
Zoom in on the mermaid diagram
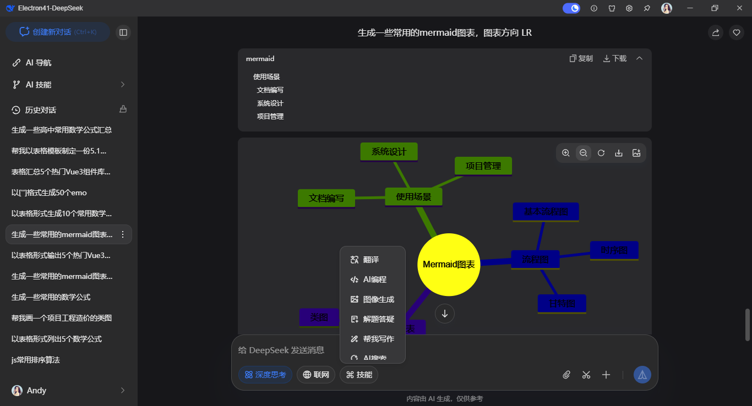566,153
